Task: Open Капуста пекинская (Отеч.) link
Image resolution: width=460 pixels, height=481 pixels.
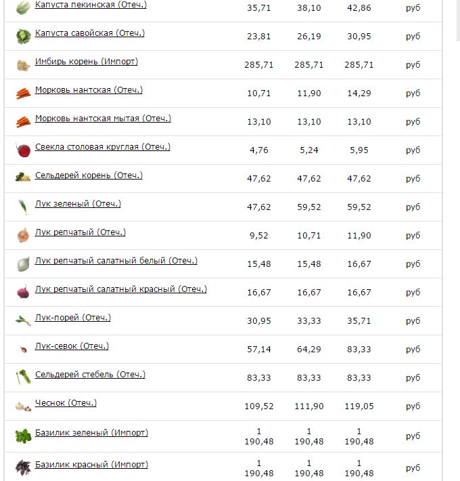Action: click(91, 5)
